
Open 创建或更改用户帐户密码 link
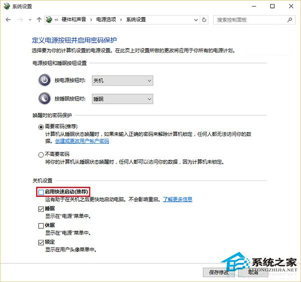[x=82, y=141]
